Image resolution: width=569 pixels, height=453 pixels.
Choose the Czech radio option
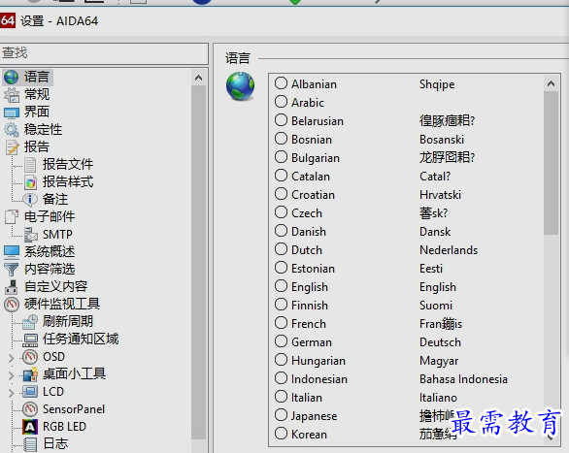281,212
